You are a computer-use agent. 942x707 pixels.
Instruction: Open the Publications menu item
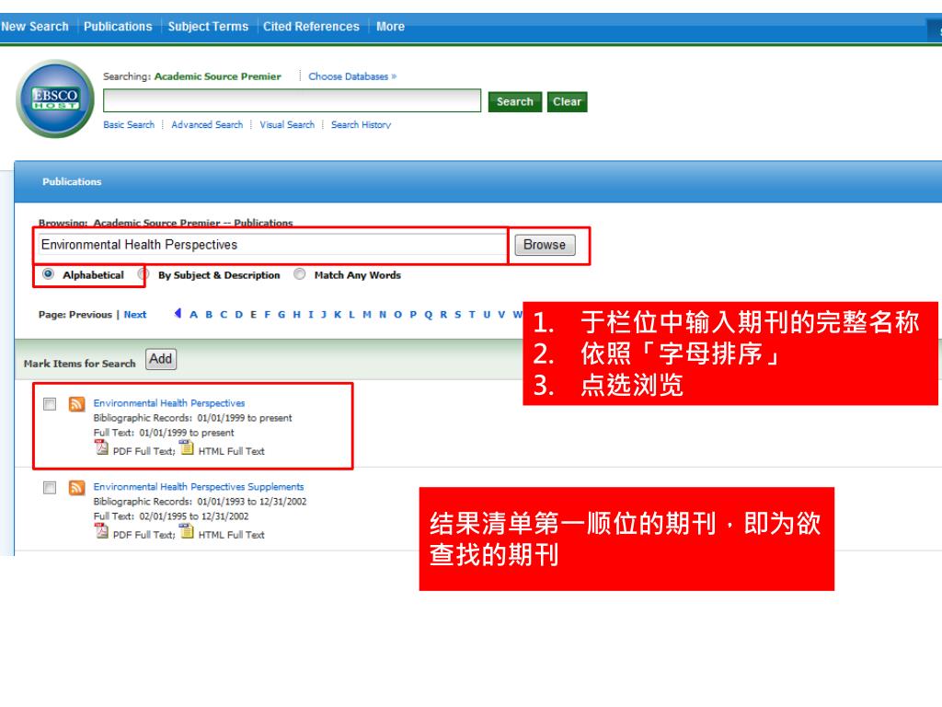pos(118,27)
